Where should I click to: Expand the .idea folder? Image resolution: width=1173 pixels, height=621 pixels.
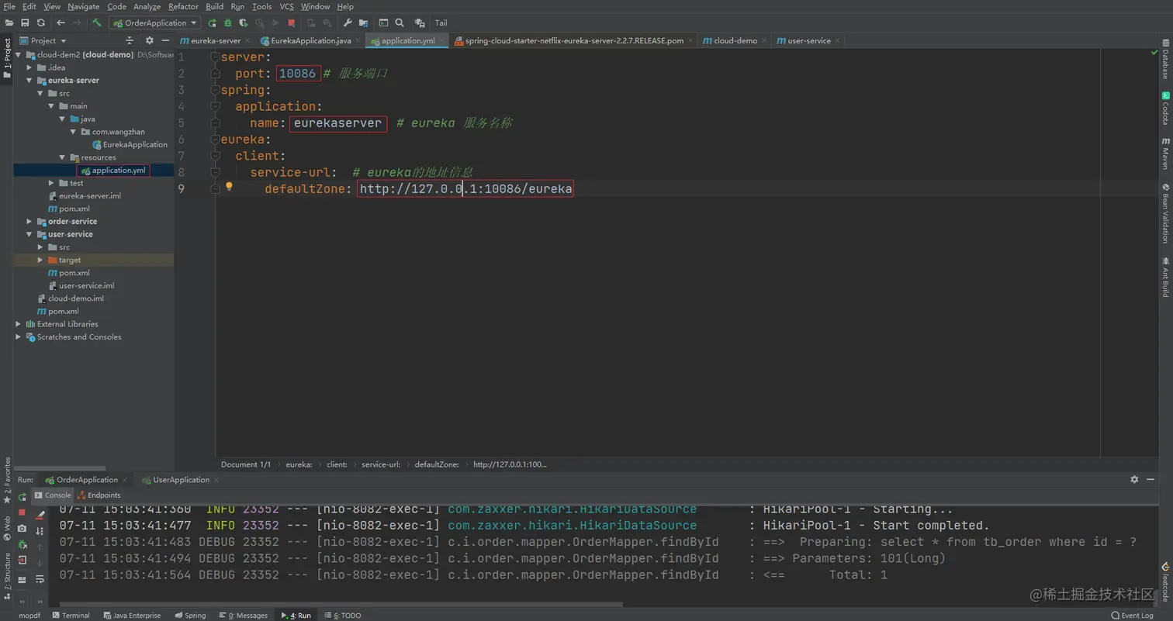(29, 67)
